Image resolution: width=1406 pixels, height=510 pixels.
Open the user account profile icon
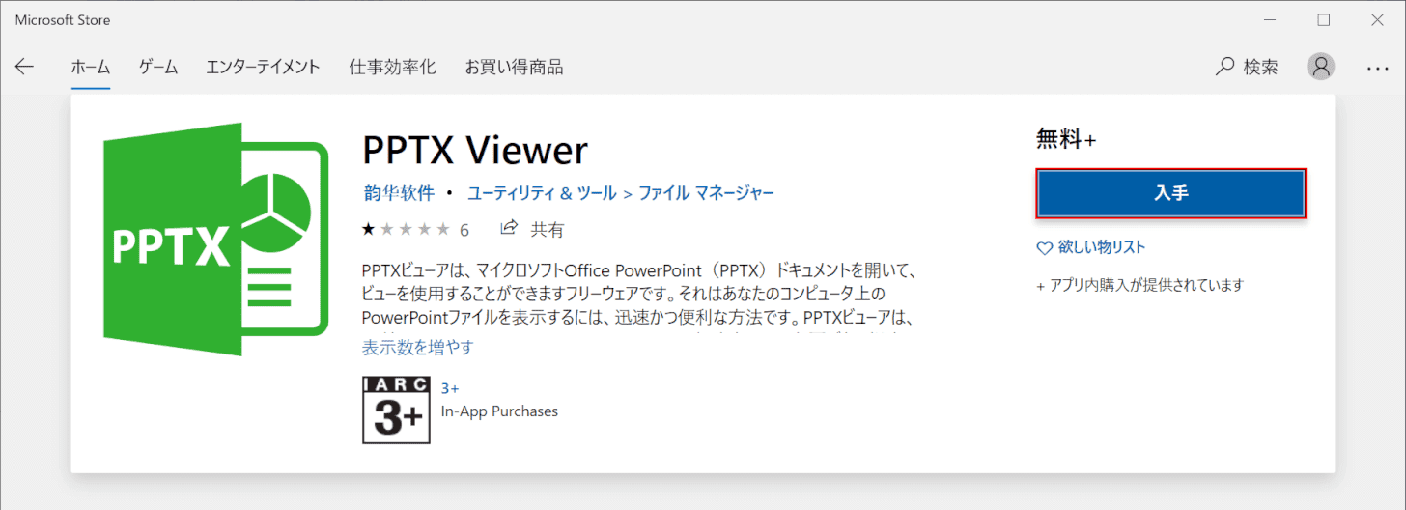click(1320, 67)
